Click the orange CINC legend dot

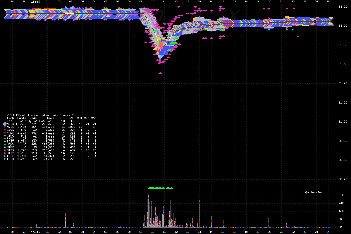[4, 136]
